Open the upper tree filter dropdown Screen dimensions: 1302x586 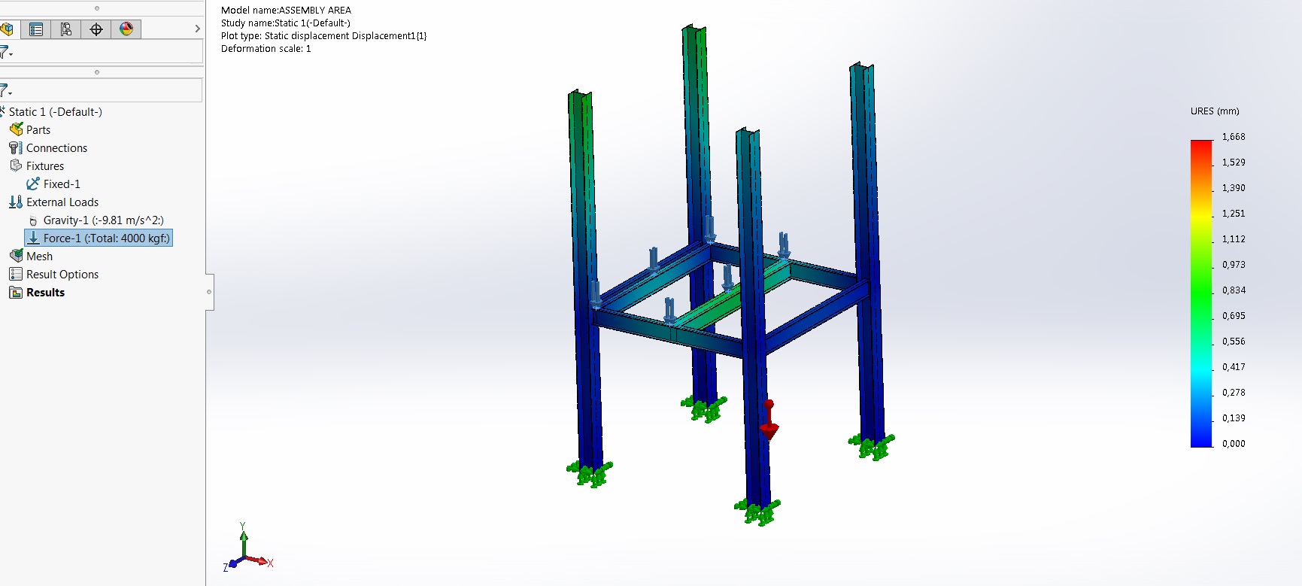tap(6, 52)
